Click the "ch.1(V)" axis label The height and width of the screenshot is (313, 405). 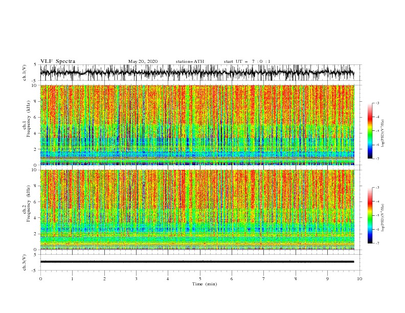pyautogui.click(x=25, y=73)
